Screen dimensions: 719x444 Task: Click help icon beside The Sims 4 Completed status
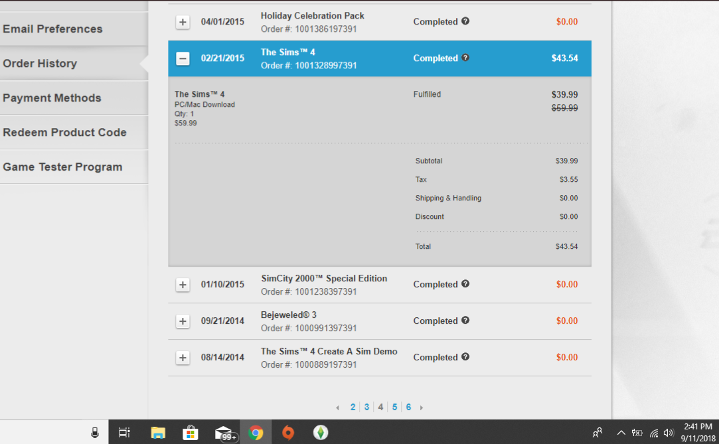pyautogui.click(x=465, y=58)
